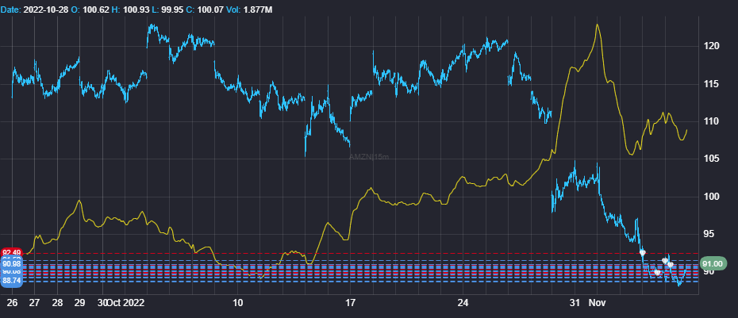Click the red 92.49 price level label
Image resolution: width=738 pixels, height=318 pixels.
click(11, 253)
